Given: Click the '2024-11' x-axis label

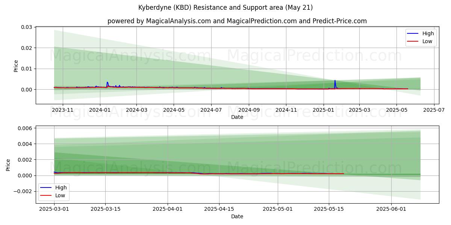Looking at the screenshot, I should (286, 110).
